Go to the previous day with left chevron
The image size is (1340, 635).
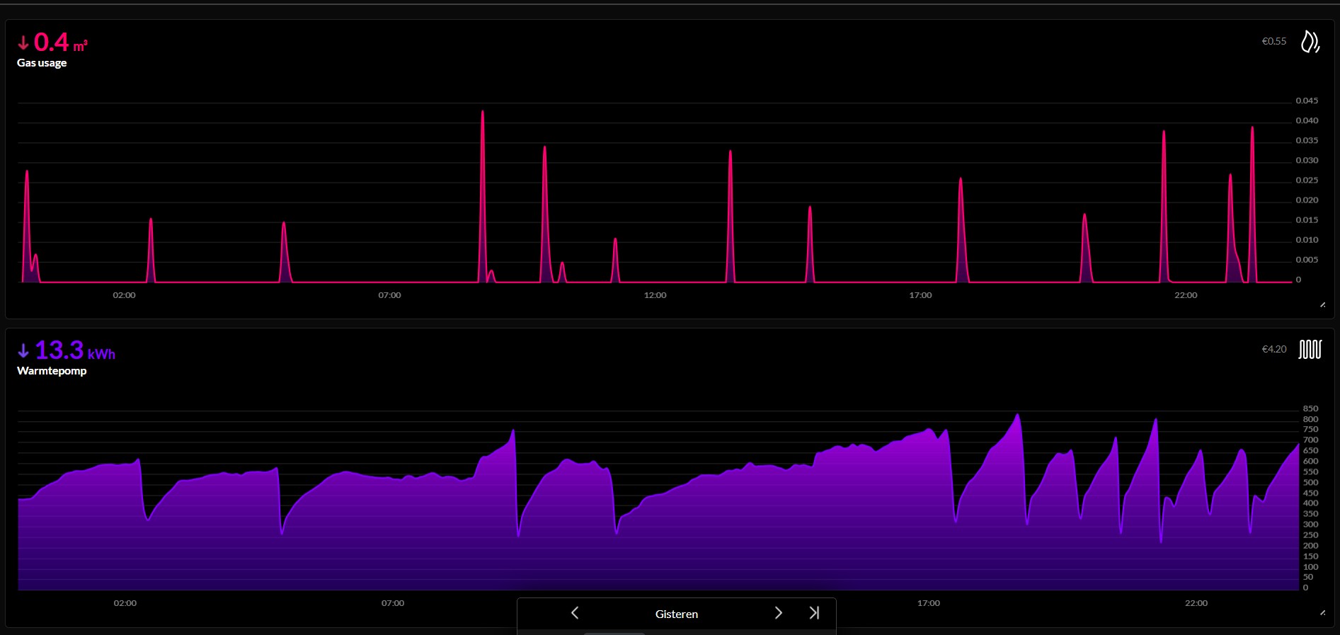[575, 613]
